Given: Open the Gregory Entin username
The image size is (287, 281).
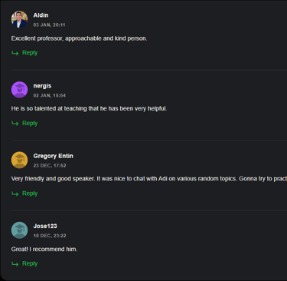Looking at the screenshot, I should coord(54,156).
